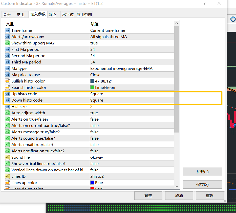Select the Sound file string icon
The width and height of the screenshot is (236, 213).
[7, 157]
